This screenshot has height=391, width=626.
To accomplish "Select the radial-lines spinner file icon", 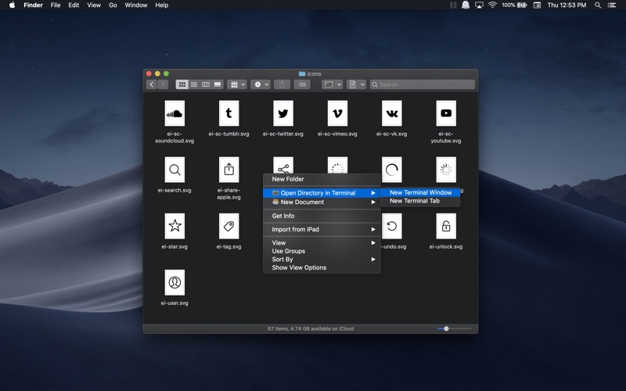I will (446, 170).
